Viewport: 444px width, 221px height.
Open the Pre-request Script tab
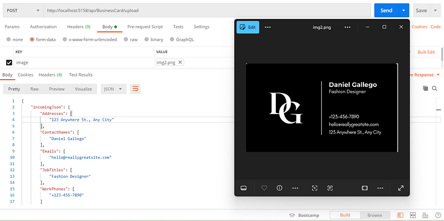click(x=145, y=27)
